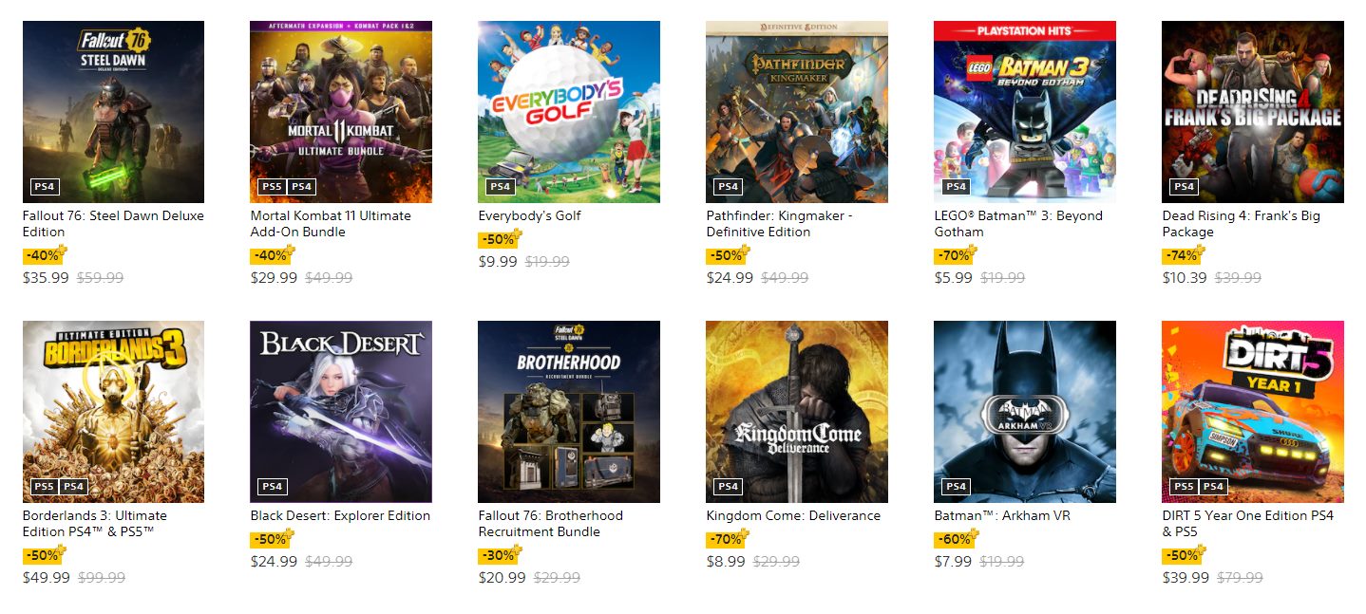The height and width of the screenshot is (614, 1366).
Task: Click the PS5 badge on DIRT 5 cover
Action: 1184,487
